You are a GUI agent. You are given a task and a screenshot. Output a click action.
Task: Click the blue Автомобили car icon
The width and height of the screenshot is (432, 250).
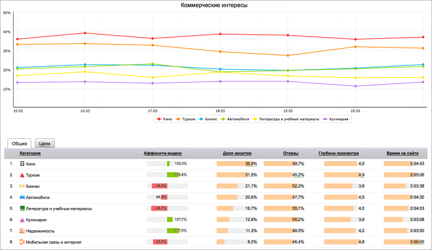[x=22, y=197]
